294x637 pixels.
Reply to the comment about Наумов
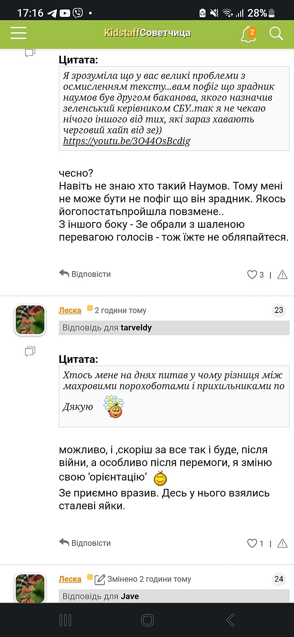[85, 274]
